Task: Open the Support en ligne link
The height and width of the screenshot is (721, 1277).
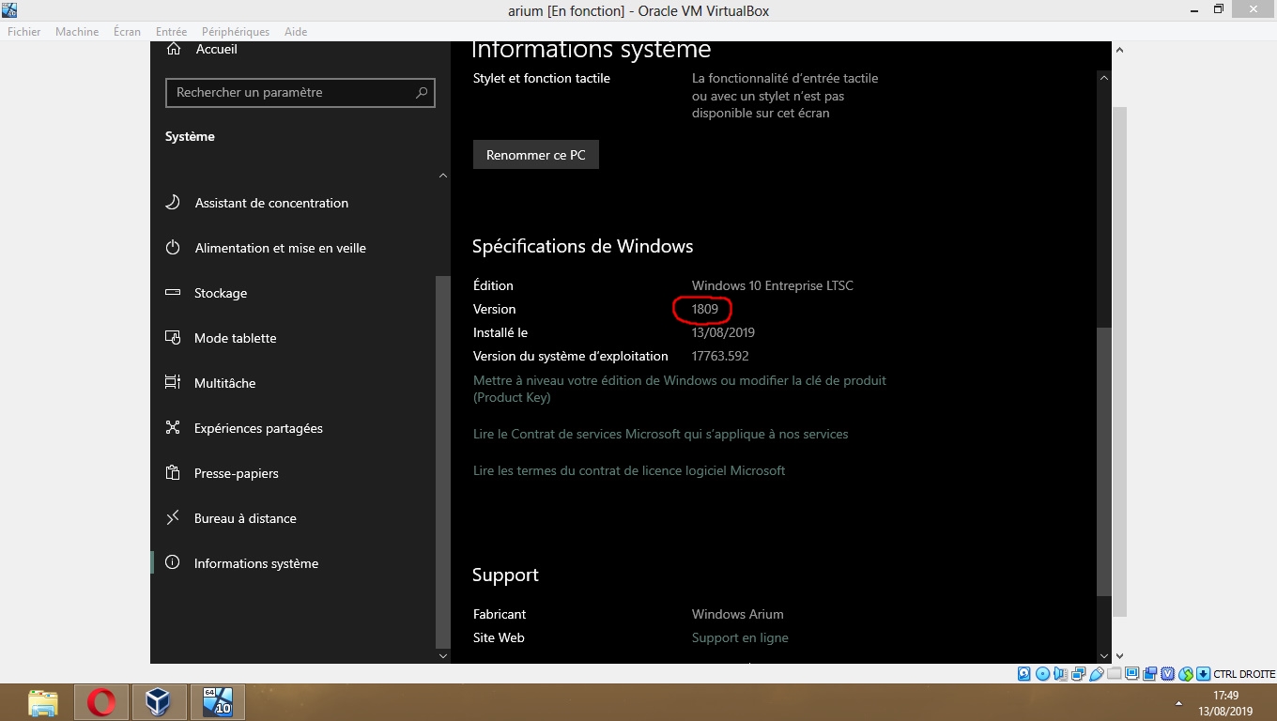Action: pos(740,637)
